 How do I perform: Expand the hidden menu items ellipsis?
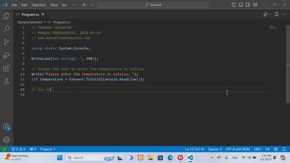[73, 5]
